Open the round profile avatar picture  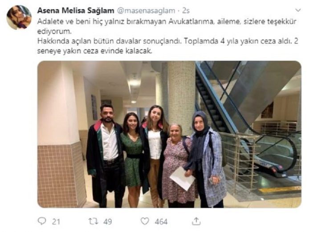[x=19, y=17]
